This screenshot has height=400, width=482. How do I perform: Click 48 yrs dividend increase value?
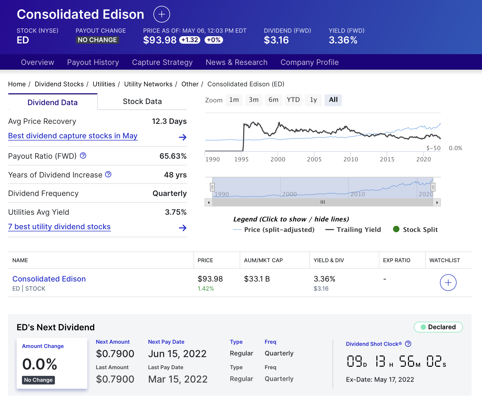tap(175, 175)
